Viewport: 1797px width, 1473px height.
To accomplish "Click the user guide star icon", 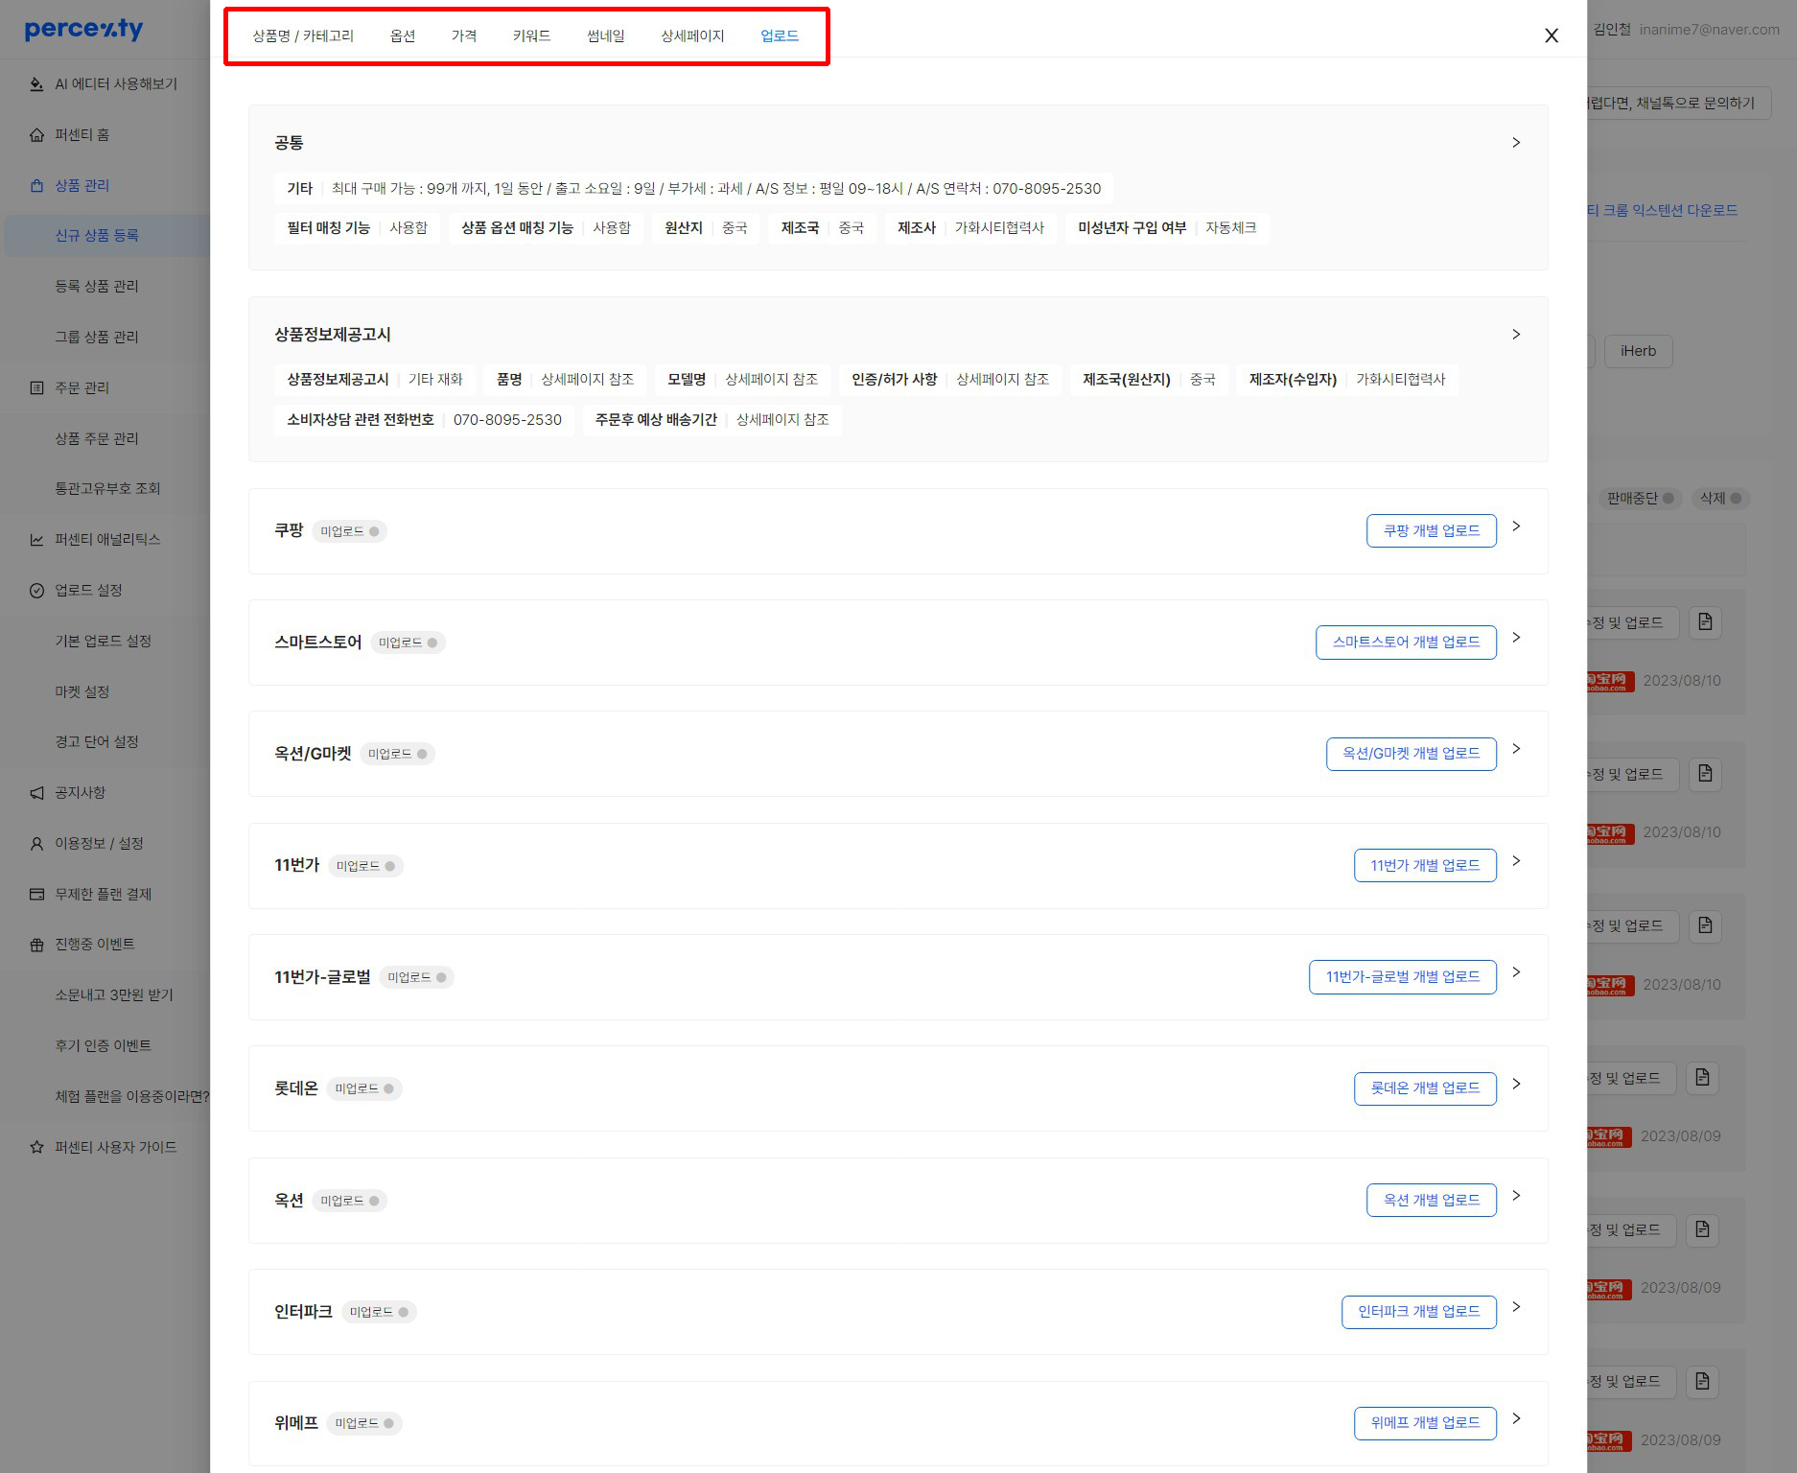I will pyautogui.click(x=36, y=1148).
